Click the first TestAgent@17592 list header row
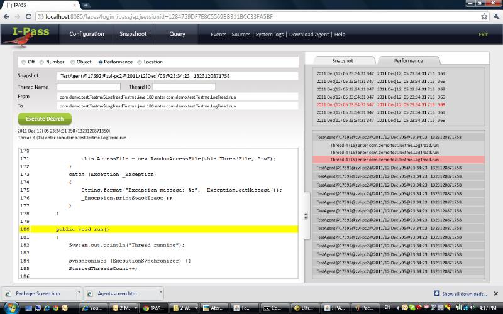Viewport: 503px width, 314px height. (x=399, y=137)
